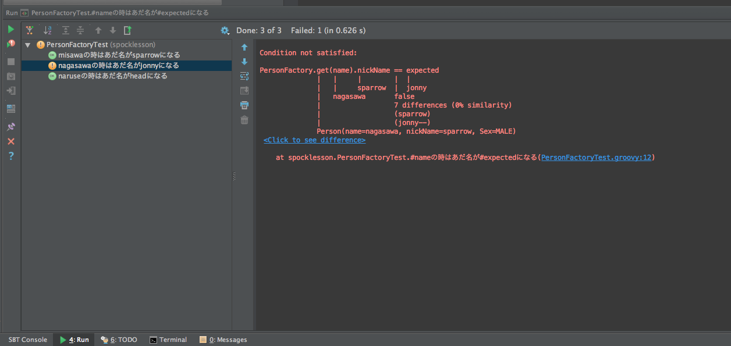Viewport: 731px width, 346px height.
Task: Print the console output
Action: pos(244,105)
